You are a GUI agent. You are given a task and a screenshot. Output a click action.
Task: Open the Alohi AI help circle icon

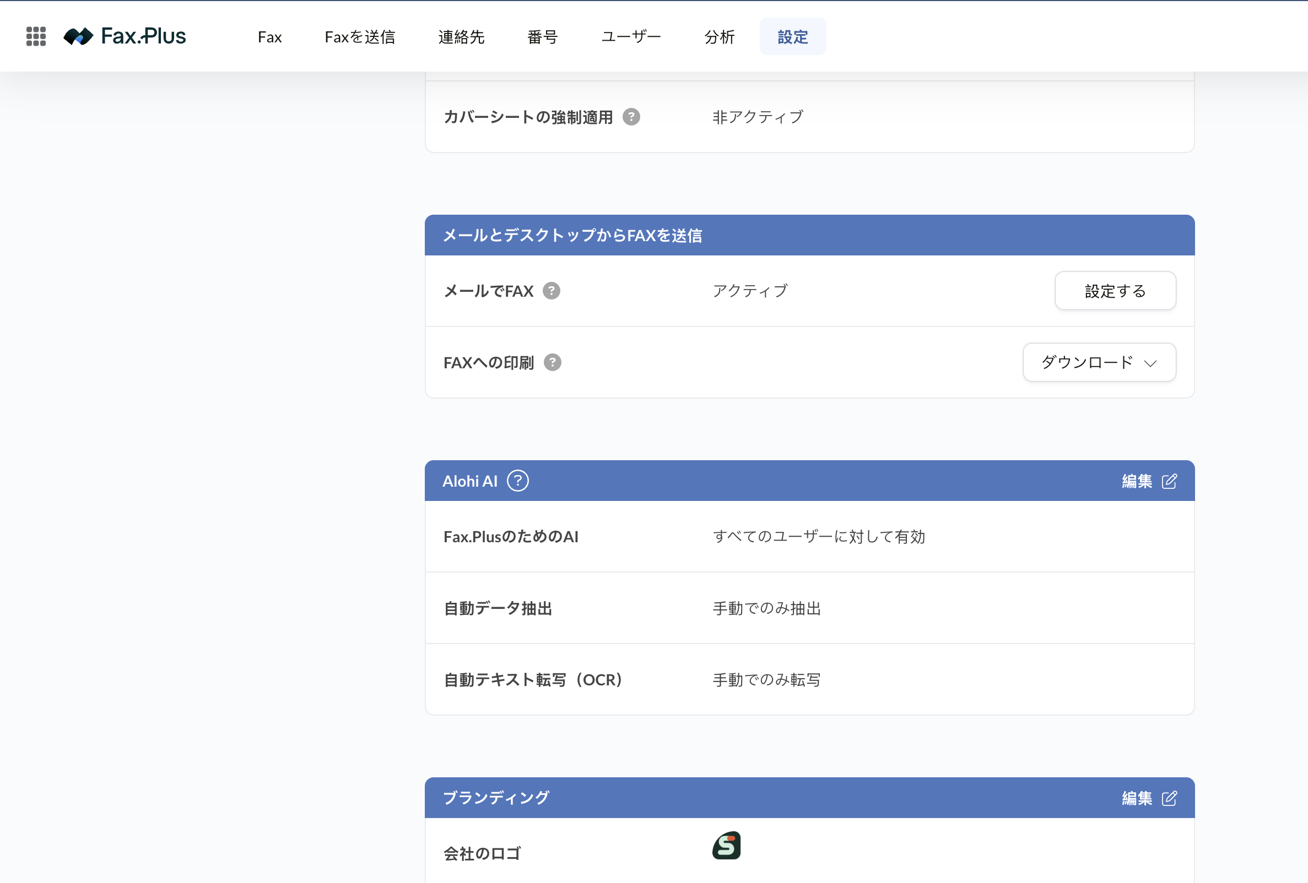point(518,481)
